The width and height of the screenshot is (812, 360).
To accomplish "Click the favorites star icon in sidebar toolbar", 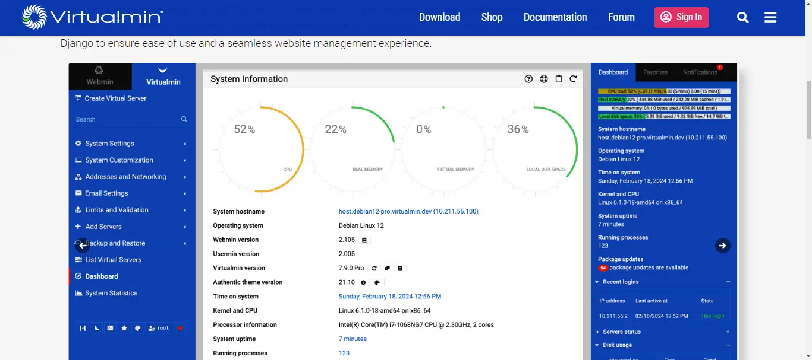I will coord(124,328).
